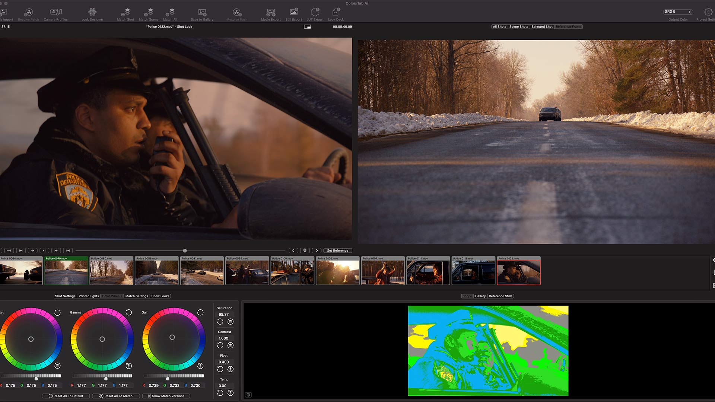Open Match Settings tab

[137, 296]
